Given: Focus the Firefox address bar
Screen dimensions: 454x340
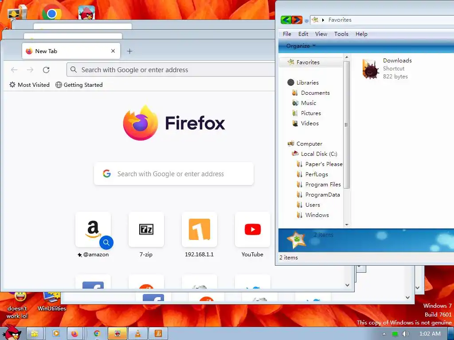Looking at the screenshot, I should point(171,70).
